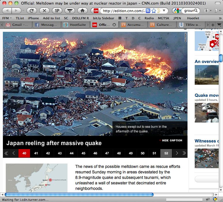Image resolution: width=223 pixels, height=202 pixels.
Task: Switch to the HootSuite tab
Action: [x=75, y=25]
